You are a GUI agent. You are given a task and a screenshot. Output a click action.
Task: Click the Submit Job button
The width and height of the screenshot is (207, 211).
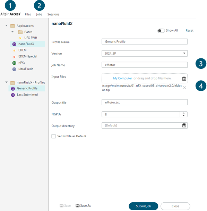pos(143,206)
